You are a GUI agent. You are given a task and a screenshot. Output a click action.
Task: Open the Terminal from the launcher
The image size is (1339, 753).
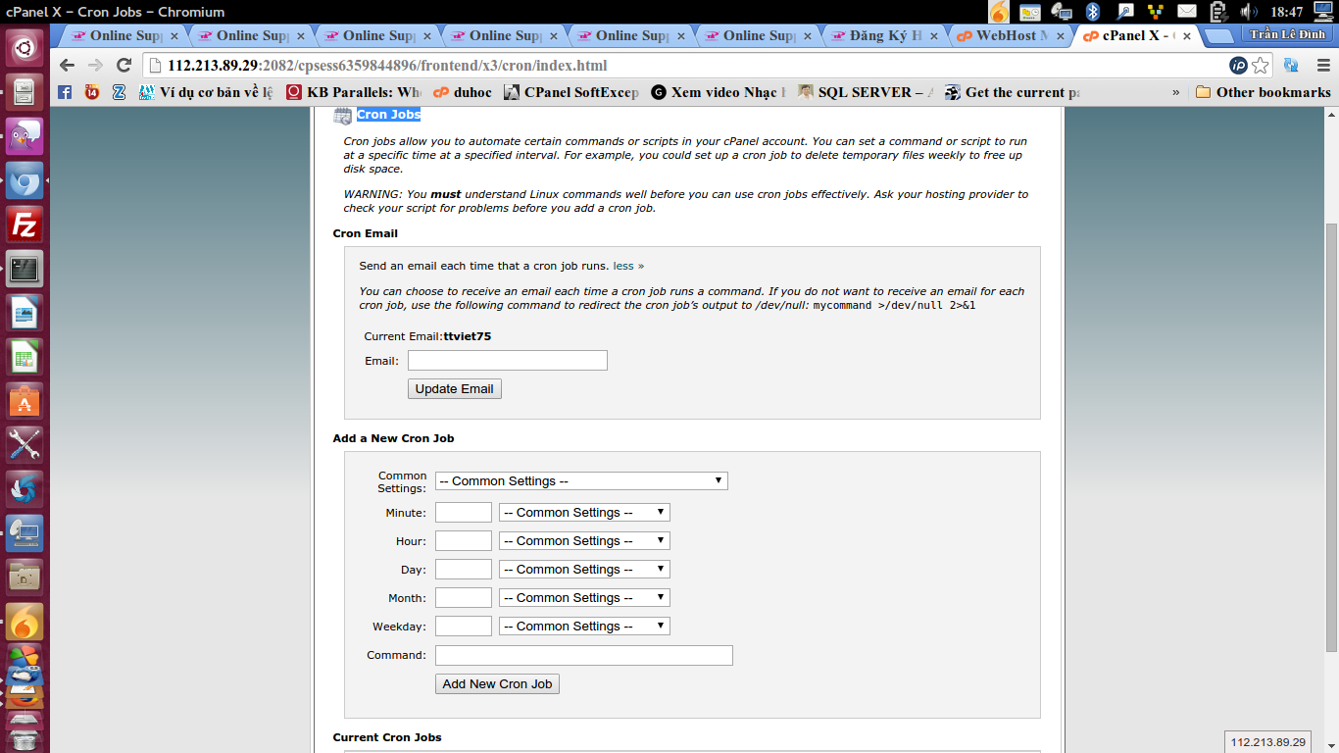click(x=25, y=268)
